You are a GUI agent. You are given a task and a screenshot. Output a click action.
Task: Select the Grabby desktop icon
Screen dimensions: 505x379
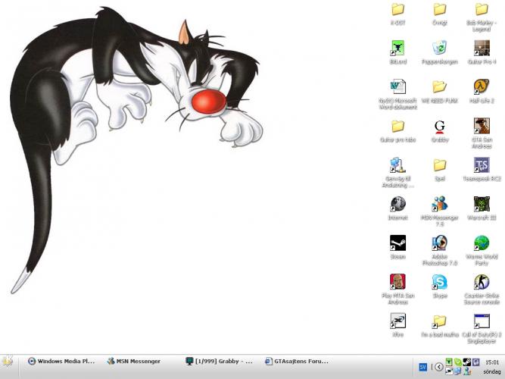[439, 126]
